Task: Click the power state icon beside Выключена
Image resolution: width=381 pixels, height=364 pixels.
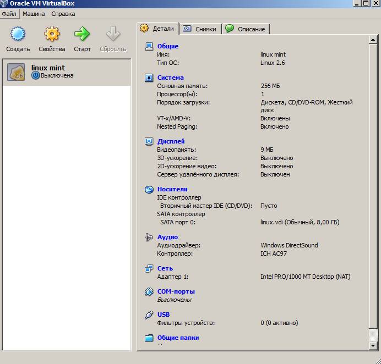Action: click(35, 75)
